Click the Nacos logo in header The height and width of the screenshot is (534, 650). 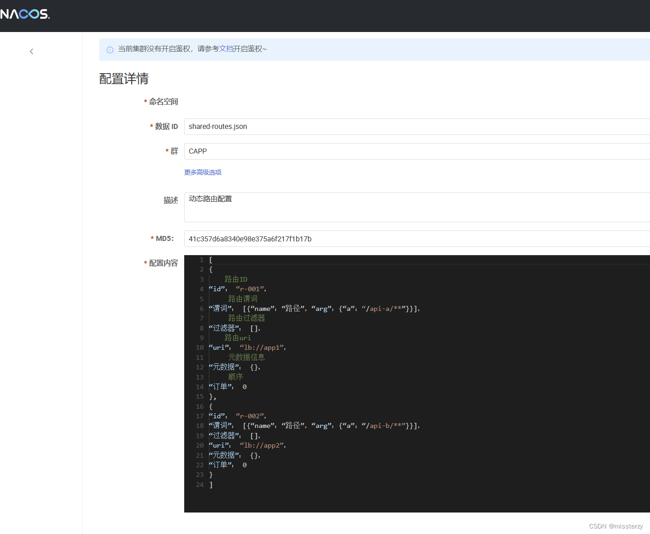click(x=25, y=14)
